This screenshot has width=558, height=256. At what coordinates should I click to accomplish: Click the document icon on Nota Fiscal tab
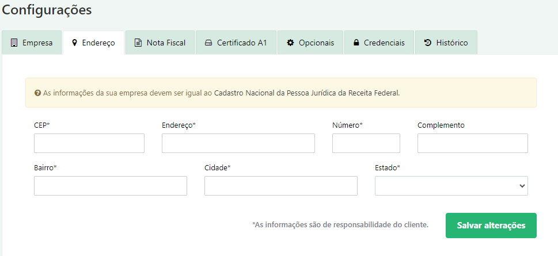point(138,43)
